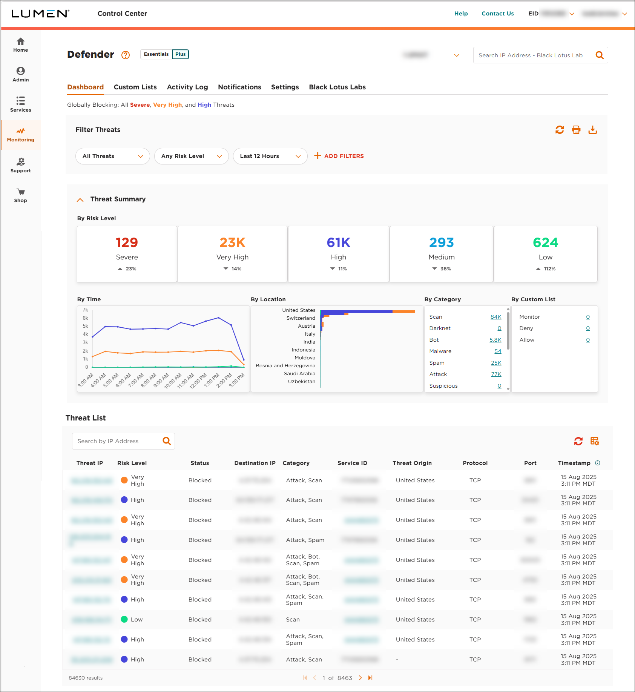Click the Help link
The width and height of the screenshot is (635, 692).
tap(461, 14)
